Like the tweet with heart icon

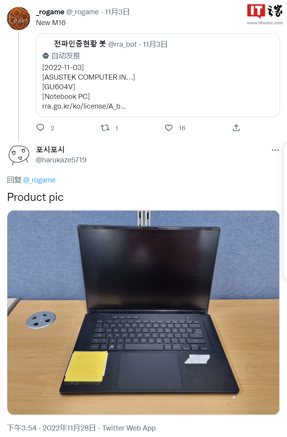[x=169, y=128]
